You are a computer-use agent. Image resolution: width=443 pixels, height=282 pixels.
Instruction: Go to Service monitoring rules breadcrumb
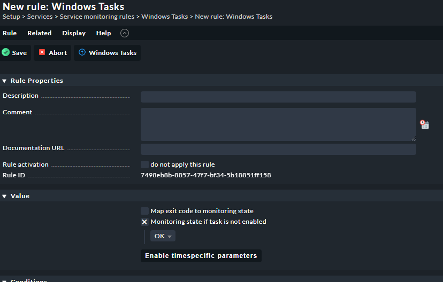click(97, 17)
